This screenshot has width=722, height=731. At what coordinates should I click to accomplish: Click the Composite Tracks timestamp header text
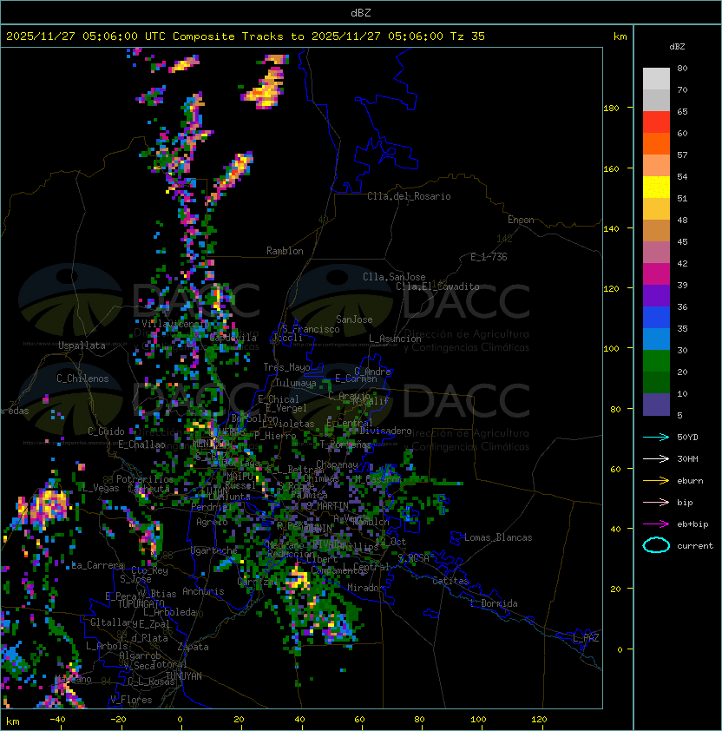[x=246, y=36]
